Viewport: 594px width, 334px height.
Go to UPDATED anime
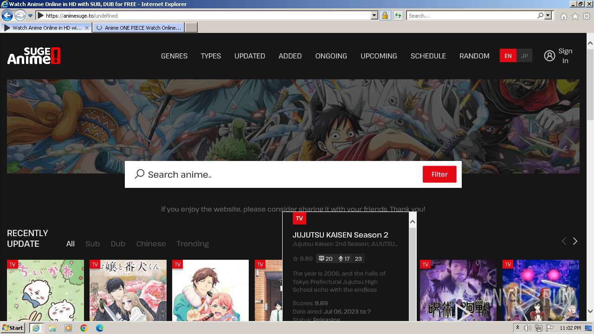pos(250,56)
